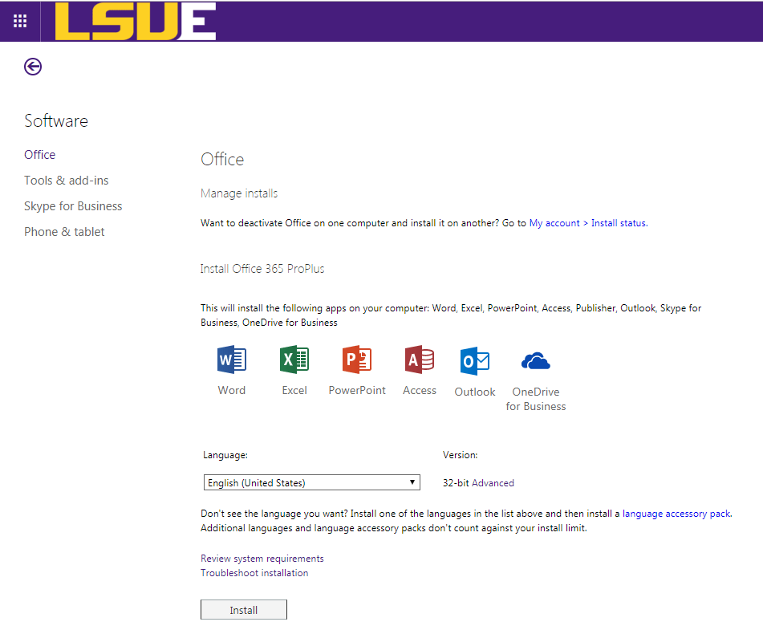Click the Excel application icon

(x=294, y=360)
